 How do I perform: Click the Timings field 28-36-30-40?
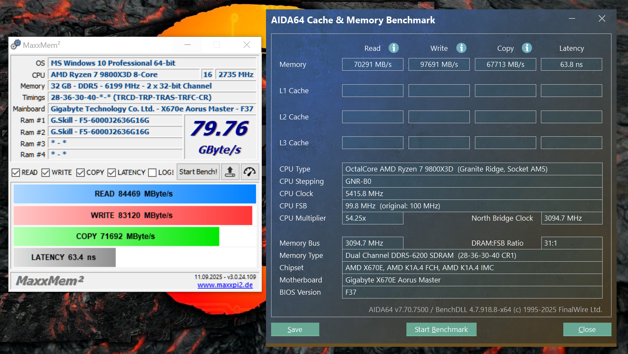pos(152,97)
